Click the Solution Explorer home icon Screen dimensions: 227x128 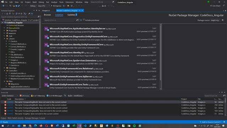point(7,14)
